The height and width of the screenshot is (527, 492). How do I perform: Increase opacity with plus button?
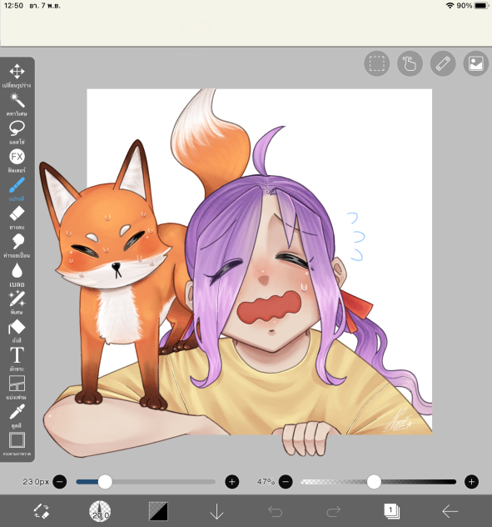471,482
